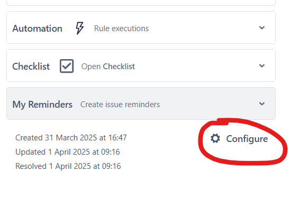Click Create issue reminders text
Viewport: 300px width, 199px height.
pos(120,105)
